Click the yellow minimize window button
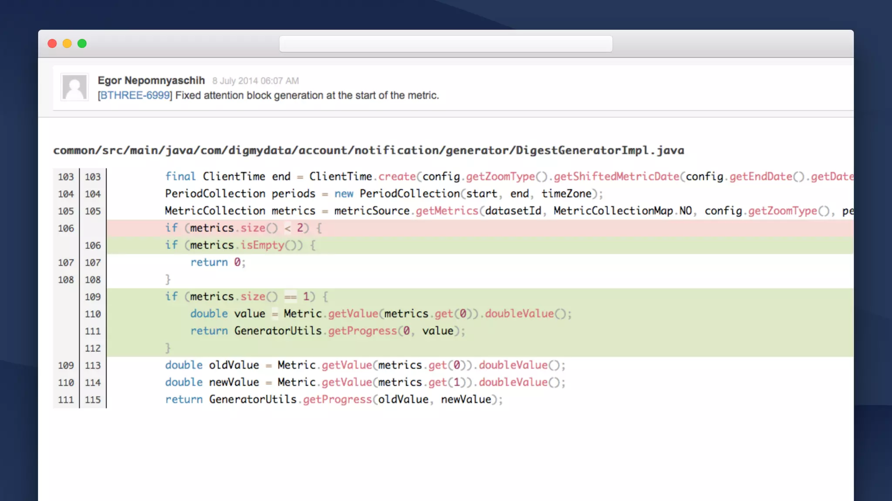The height and width of the screenshot is (501, 892). click(x=67, y=43)
